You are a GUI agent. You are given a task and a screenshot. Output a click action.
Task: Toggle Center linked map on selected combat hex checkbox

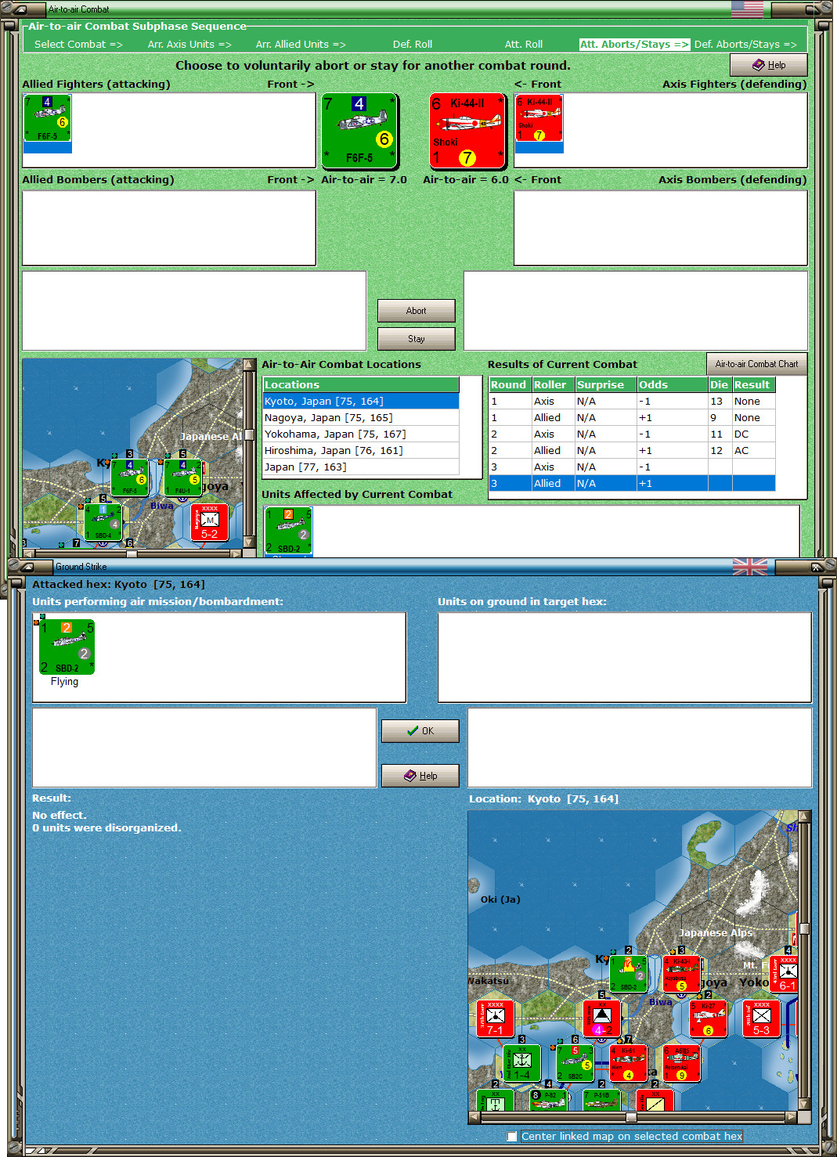pyautogui.click(x=512, y=1137)
